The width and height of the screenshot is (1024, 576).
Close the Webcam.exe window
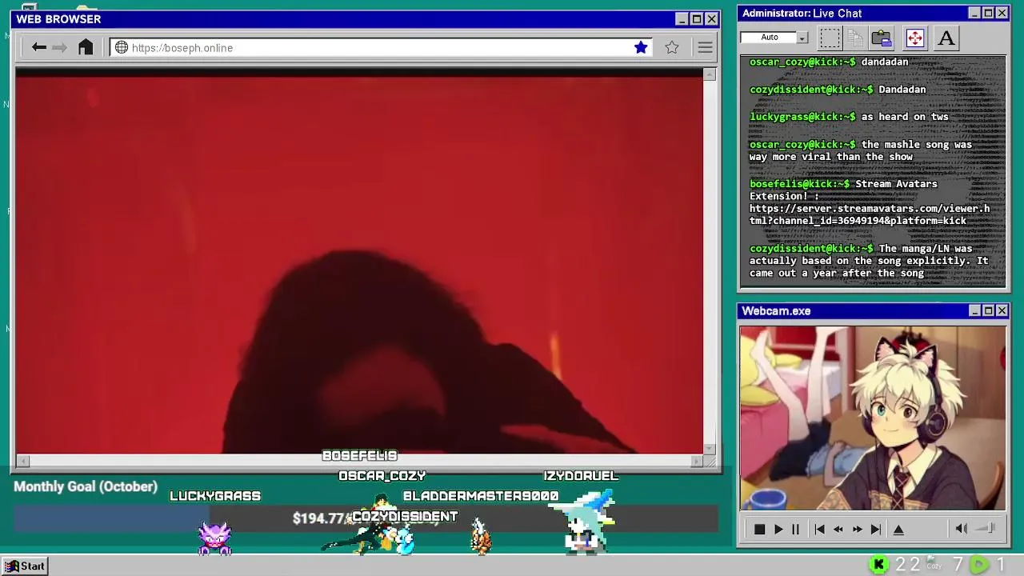1002,310
